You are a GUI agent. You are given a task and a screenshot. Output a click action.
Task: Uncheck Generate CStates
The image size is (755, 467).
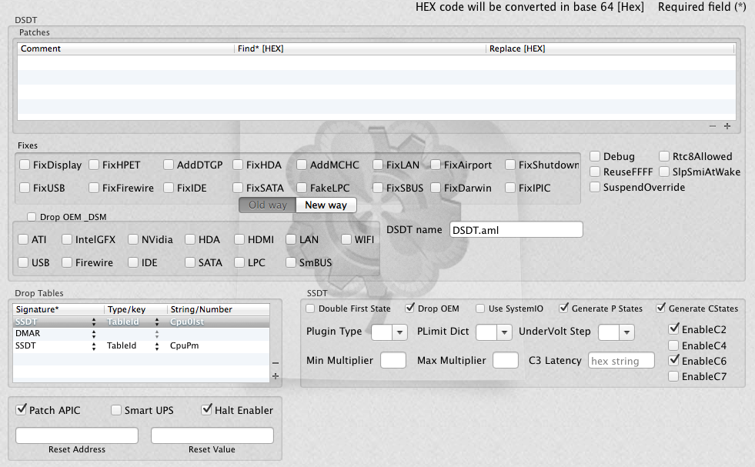tap(661, 308)
